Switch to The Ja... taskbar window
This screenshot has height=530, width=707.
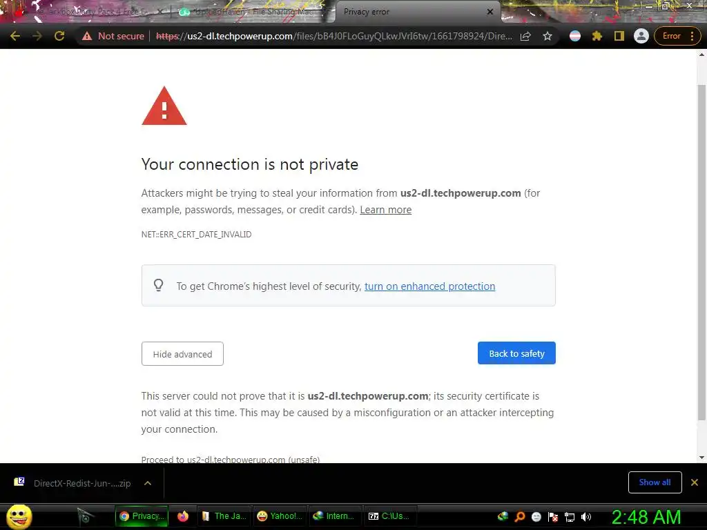click(224, 516)
